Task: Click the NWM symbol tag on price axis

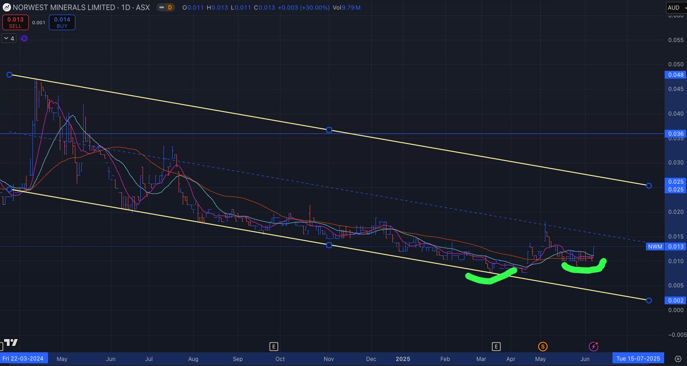Action: point(655,247)
